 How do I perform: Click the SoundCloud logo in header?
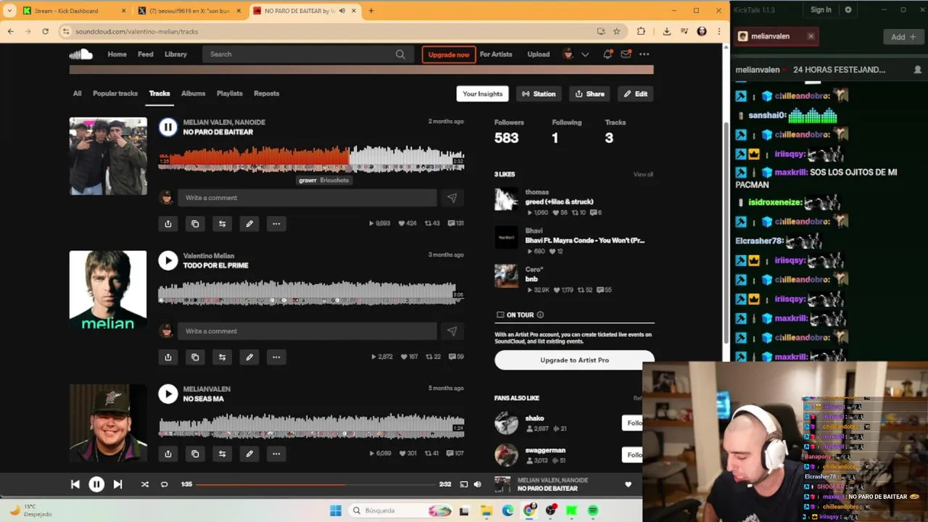point(81,54)
